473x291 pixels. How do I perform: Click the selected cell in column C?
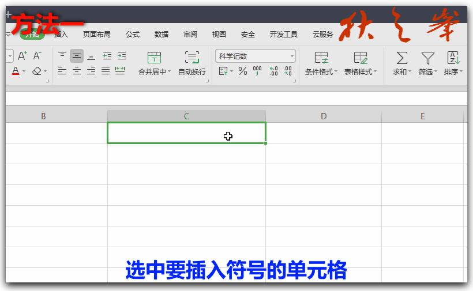coord(186,133)
